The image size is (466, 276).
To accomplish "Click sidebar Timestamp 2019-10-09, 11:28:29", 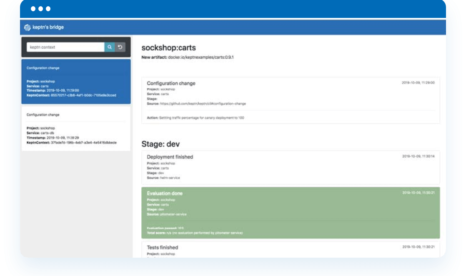I will pos(53,138).
